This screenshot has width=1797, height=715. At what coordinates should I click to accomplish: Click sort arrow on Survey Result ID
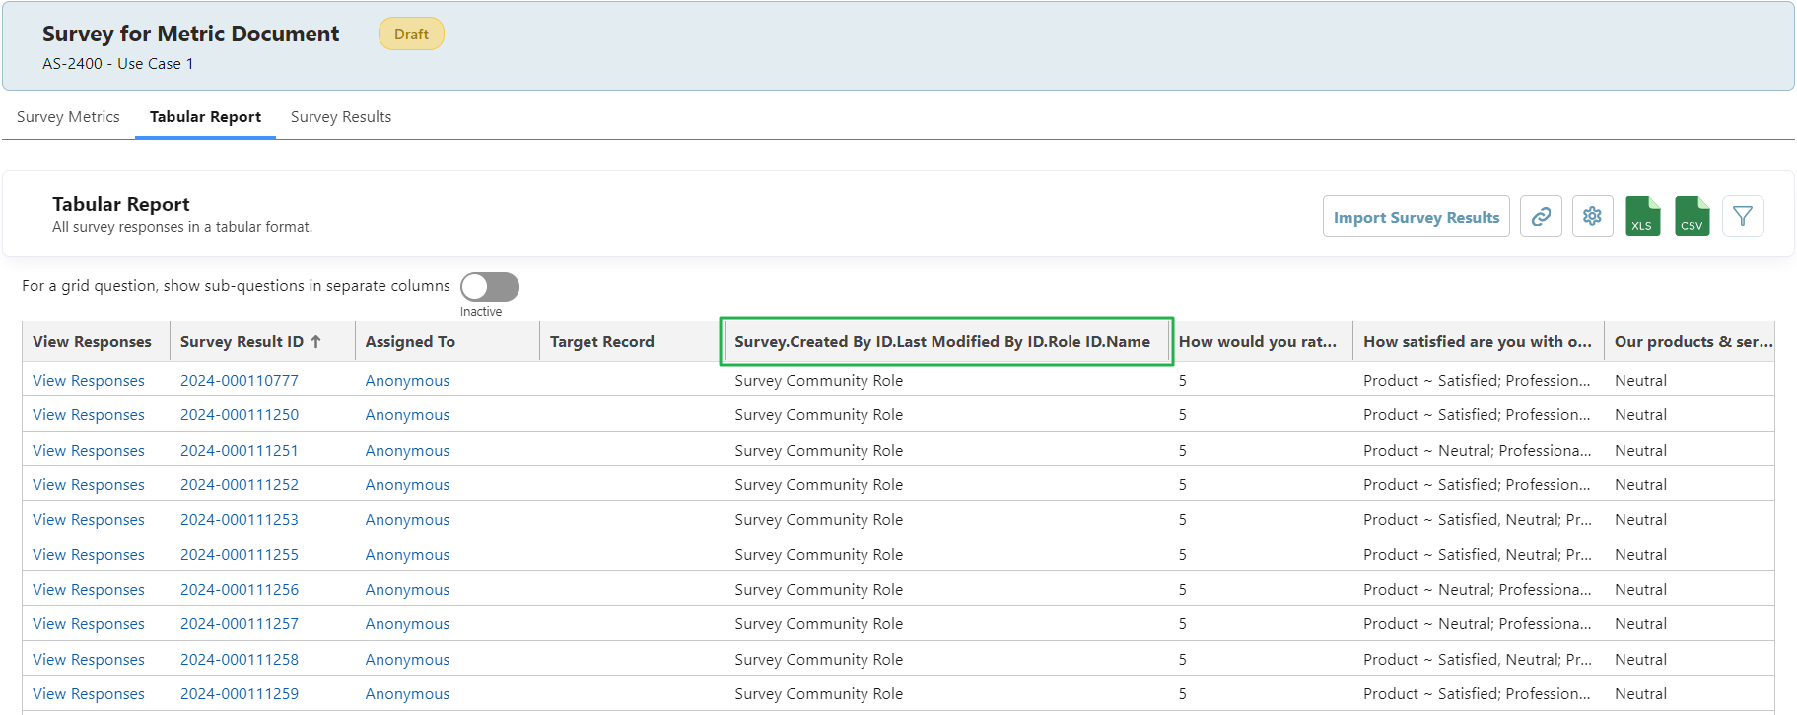pos(316,342)
